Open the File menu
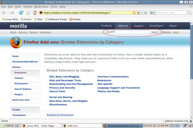This screenshot has width=193, height=128. pos(4,7)
